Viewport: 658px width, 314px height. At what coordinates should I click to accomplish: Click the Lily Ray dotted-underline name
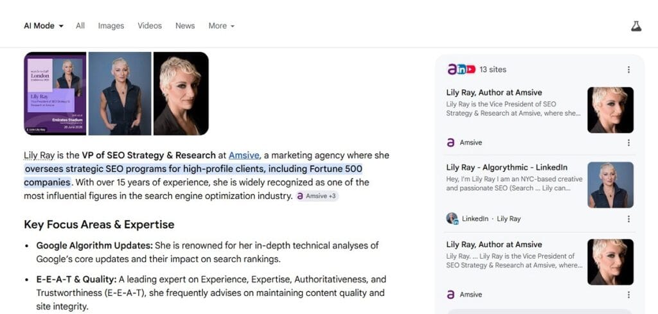click(x=39, y=155)
